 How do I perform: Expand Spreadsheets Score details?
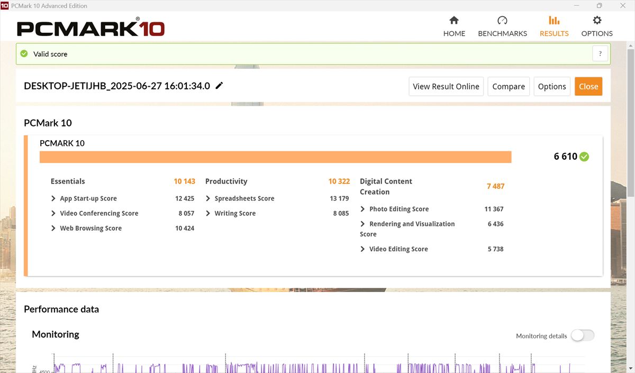click(x=208, y=198)
